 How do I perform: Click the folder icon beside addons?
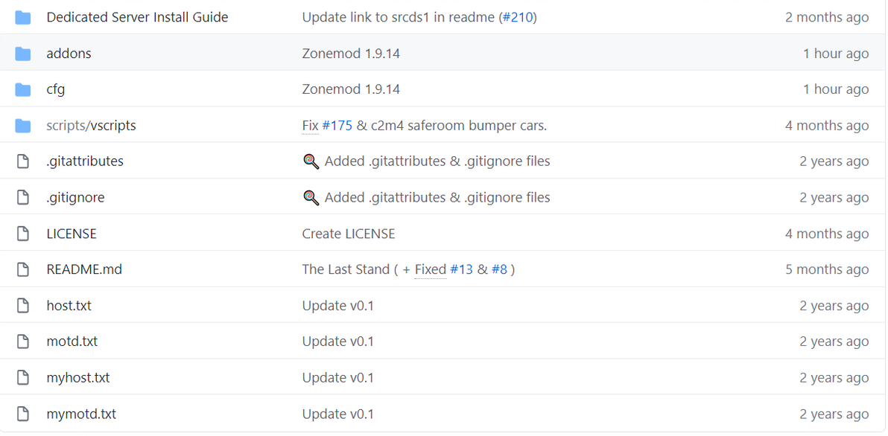pyautogui.click(x=23, y=54)
